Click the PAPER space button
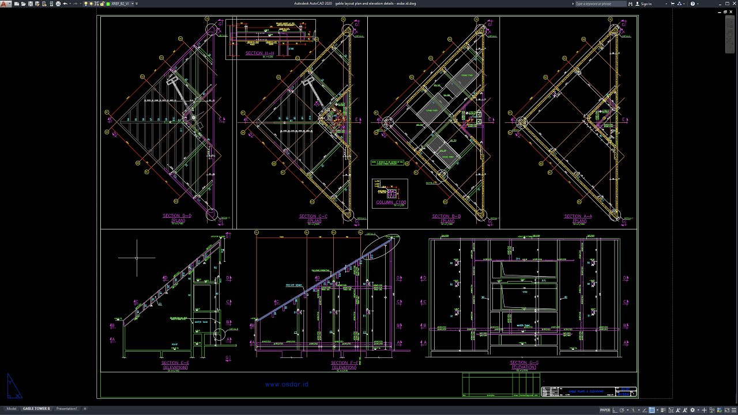Image resolution: width=738 pixels, height=415 pixels. tap(605, 410)
